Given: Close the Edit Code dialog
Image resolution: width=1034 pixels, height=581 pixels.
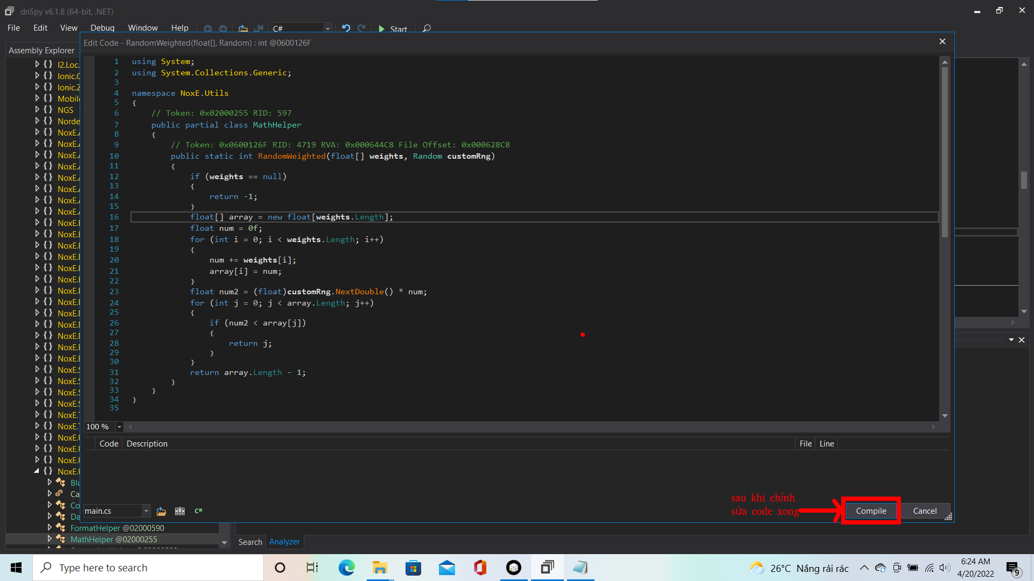Looking at the screenshot, I should tap(942, 41).
